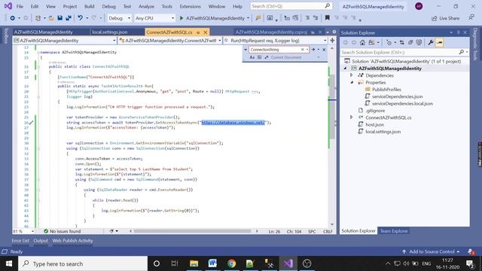The image size is (482, 271).
Task: Pin the ConnectAZFwithSQL.cs tab
Action: click(x=198, y=32)
